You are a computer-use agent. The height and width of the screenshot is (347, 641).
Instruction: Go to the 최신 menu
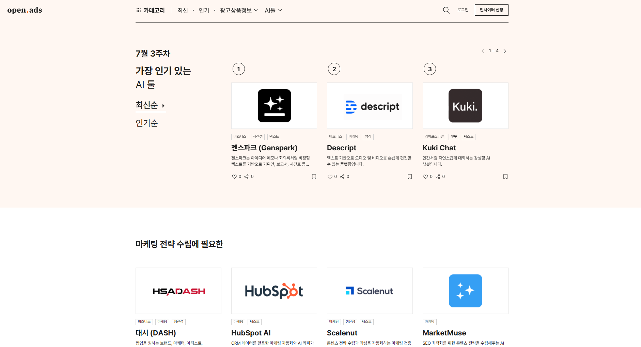click(183, 10)
